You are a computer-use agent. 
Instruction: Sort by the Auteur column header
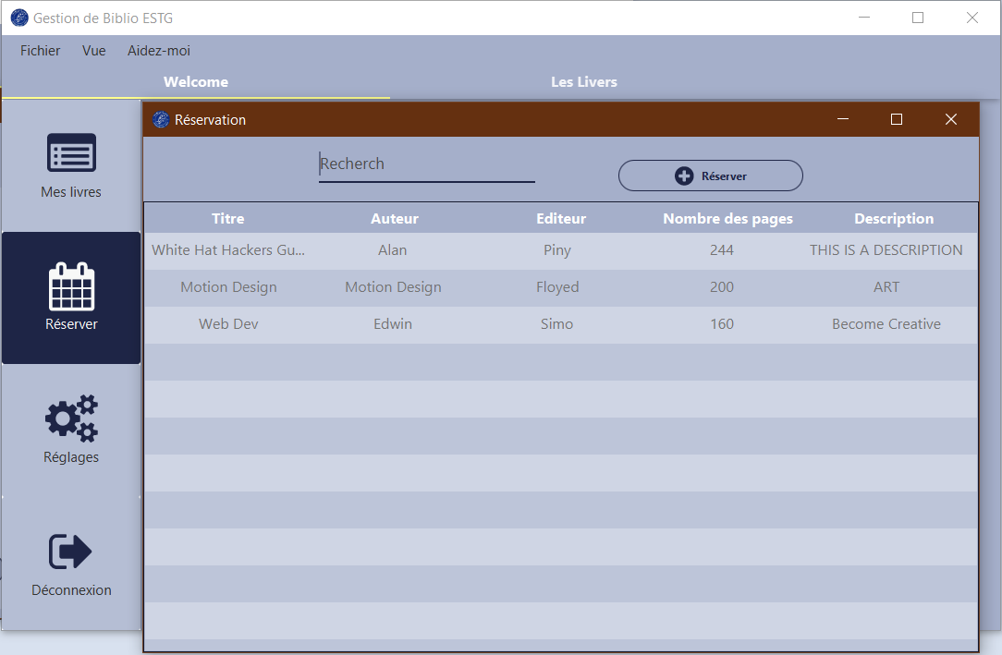(395, 218)
